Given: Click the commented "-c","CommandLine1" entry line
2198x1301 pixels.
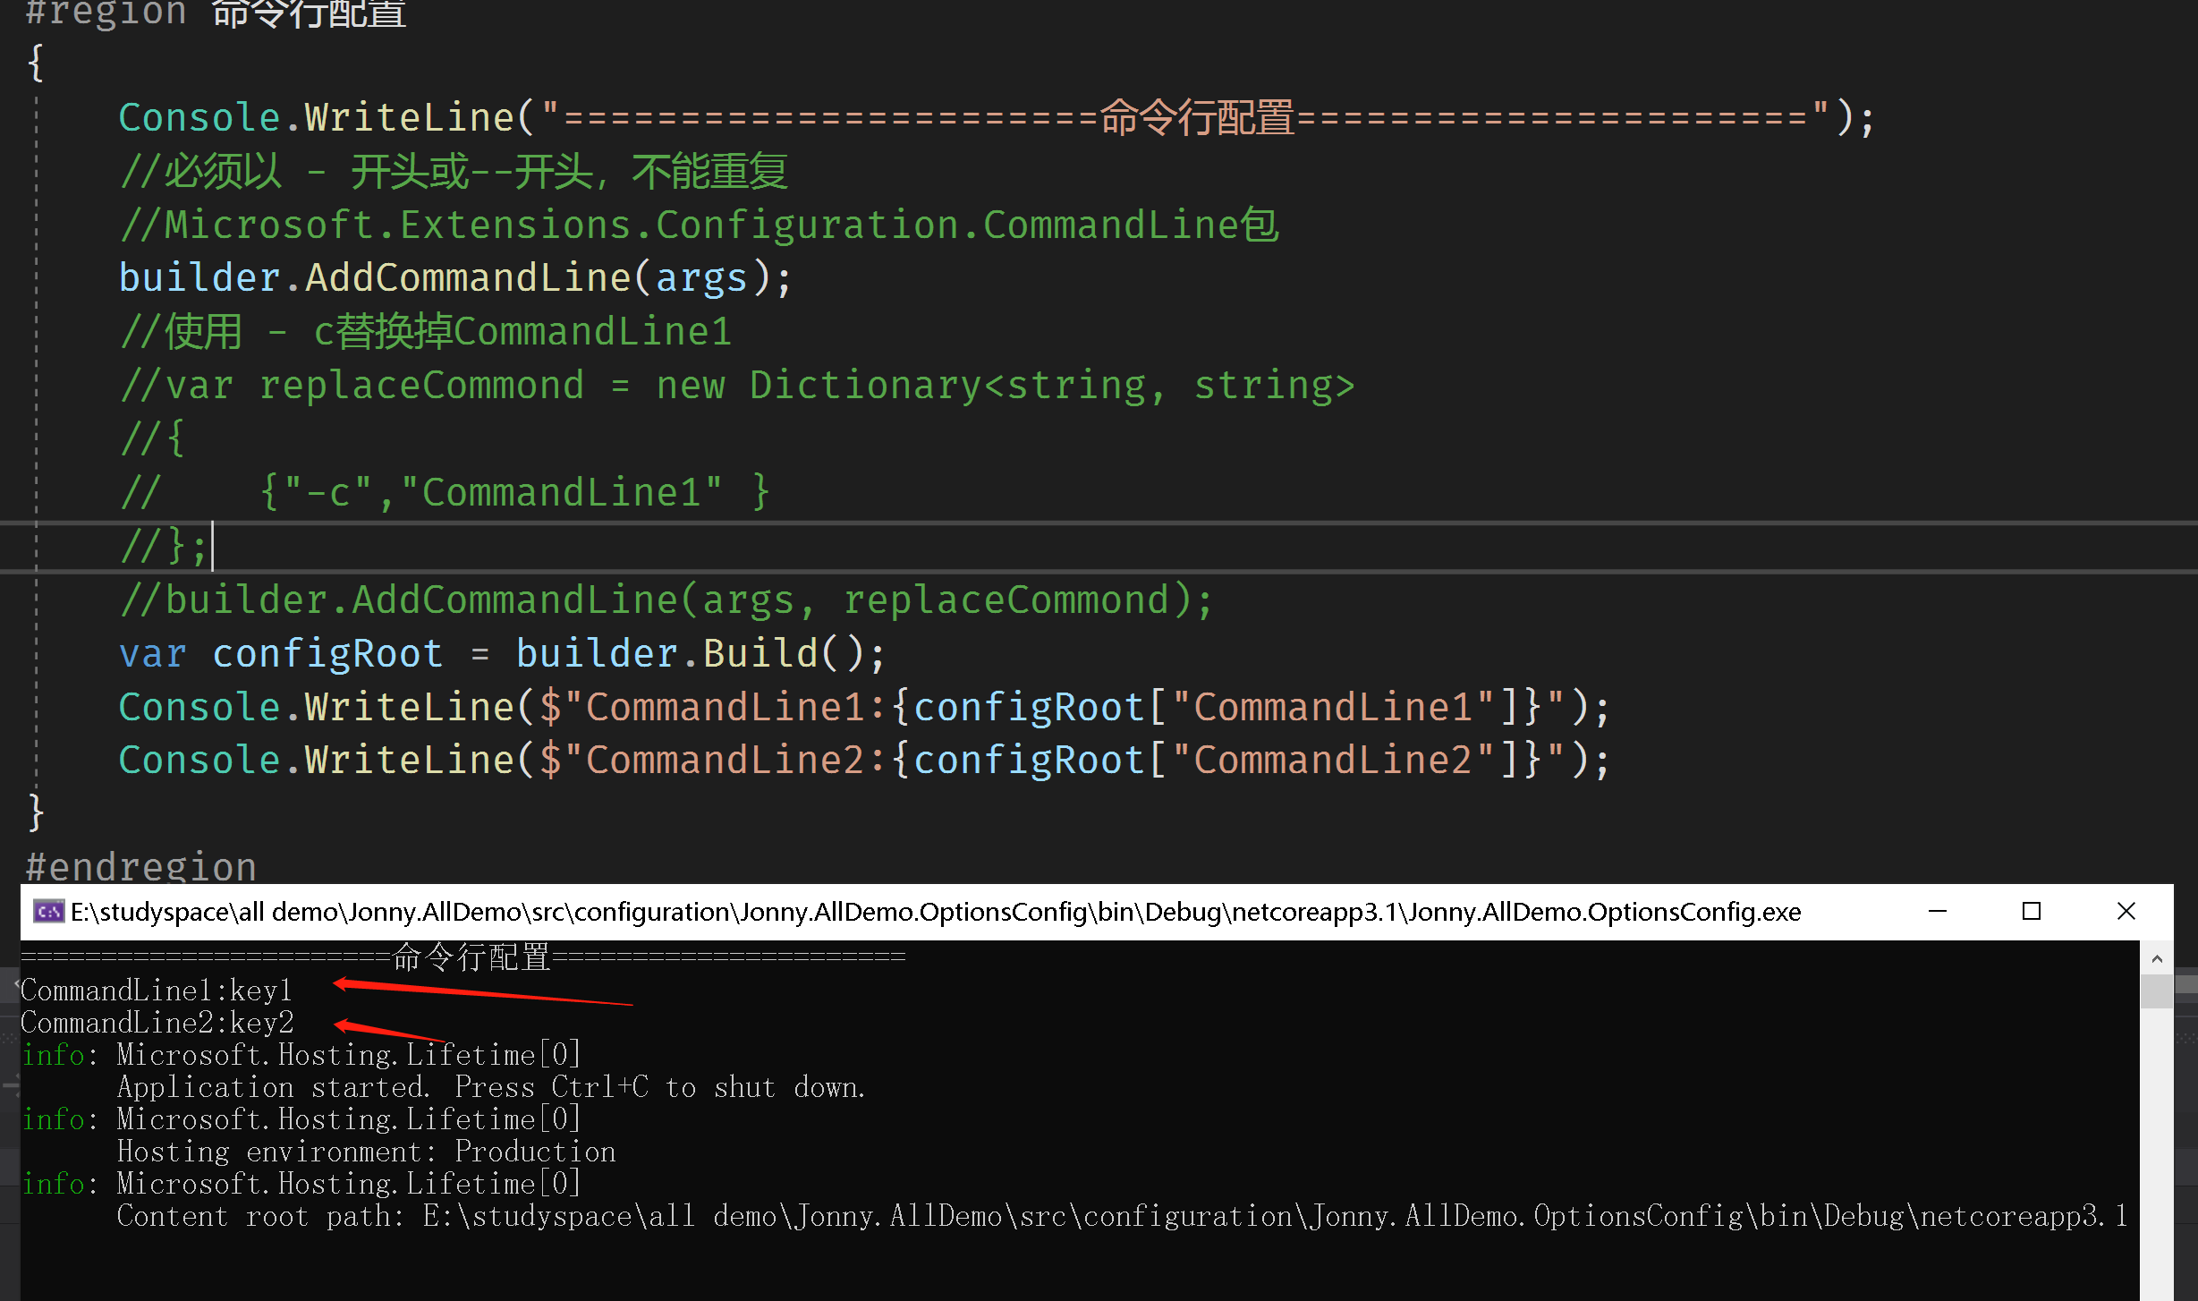Looking at the screenshot, I should (x=446, y=493).
